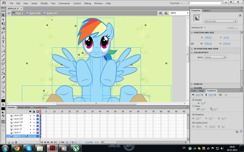244x152 pixels.
Task: Toggle visibility dot for Layer 222
Action: click(x=30, y=116)
